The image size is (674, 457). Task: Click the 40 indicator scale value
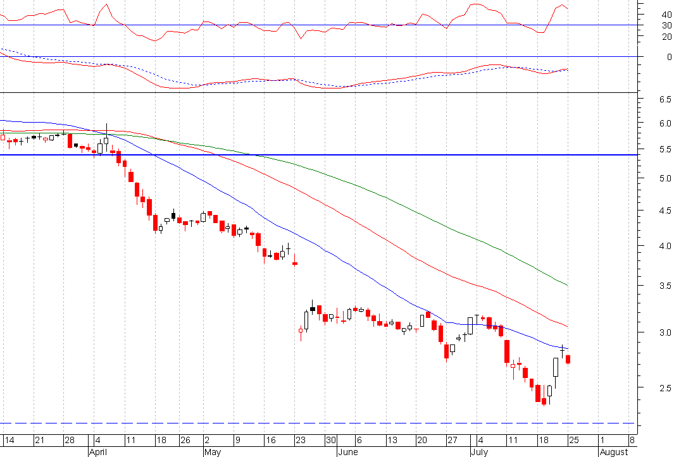[x=666, y=15]
